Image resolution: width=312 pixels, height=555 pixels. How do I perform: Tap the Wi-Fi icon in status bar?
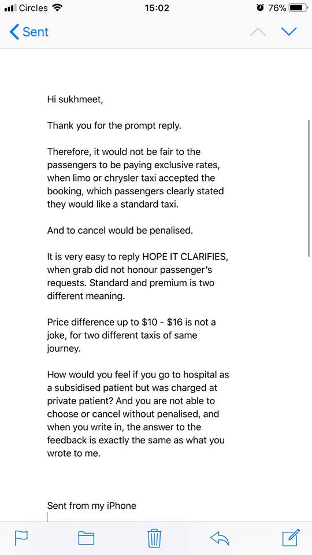tap(57, 8)
